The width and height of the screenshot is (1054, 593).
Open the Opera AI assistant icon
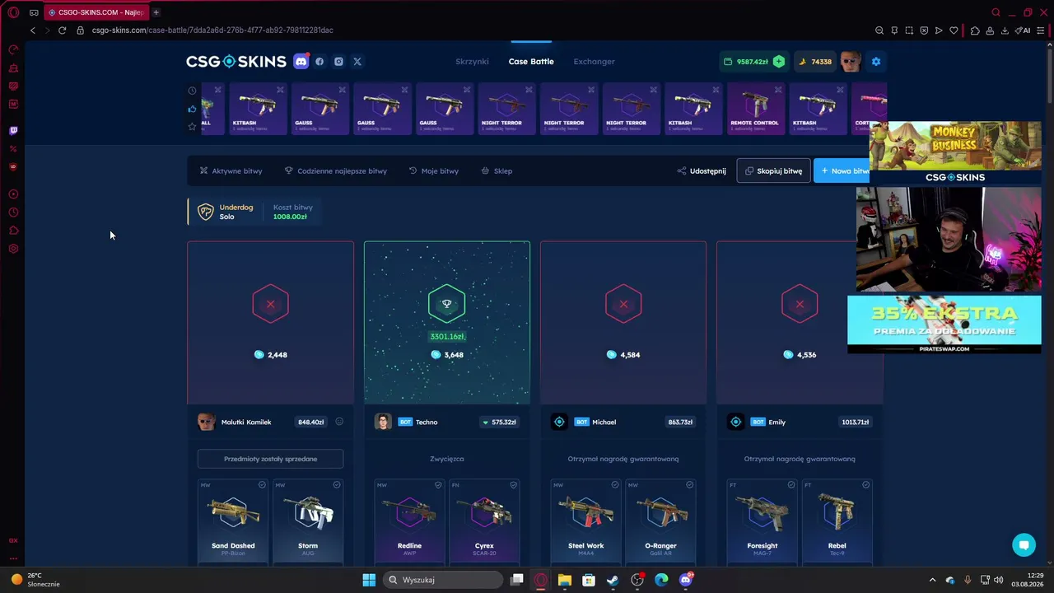pos(1023,30)
